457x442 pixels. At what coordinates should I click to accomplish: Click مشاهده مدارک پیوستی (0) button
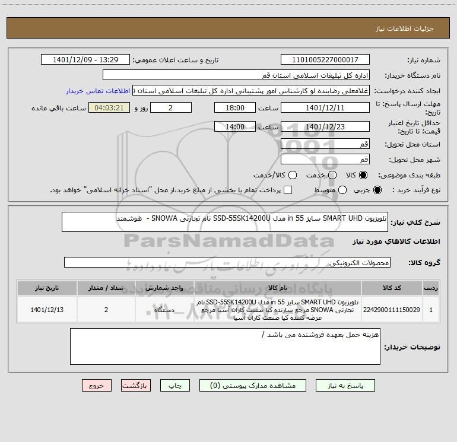tap(253, 386)
